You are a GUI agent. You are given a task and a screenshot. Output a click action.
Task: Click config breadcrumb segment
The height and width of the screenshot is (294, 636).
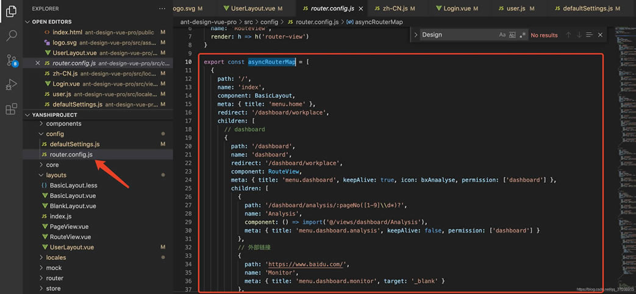(x=270, y=22)
